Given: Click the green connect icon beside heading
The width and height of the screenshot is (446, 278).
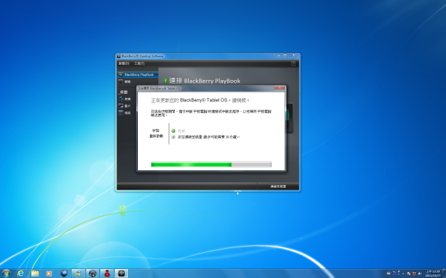Looking at the screenshot, I should 166,81.
